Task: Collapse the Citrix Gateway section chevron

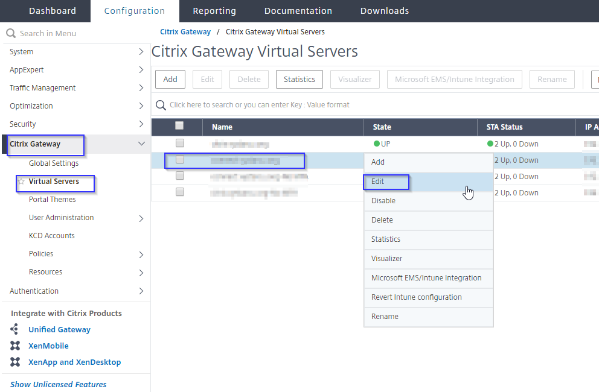Action: 141,144
